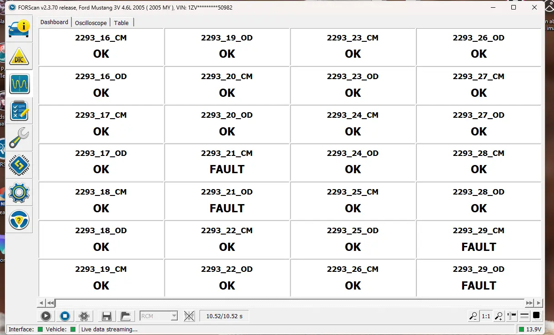
Task: Select the 2293_27_CM tile
Action: (x=479, y=85)
